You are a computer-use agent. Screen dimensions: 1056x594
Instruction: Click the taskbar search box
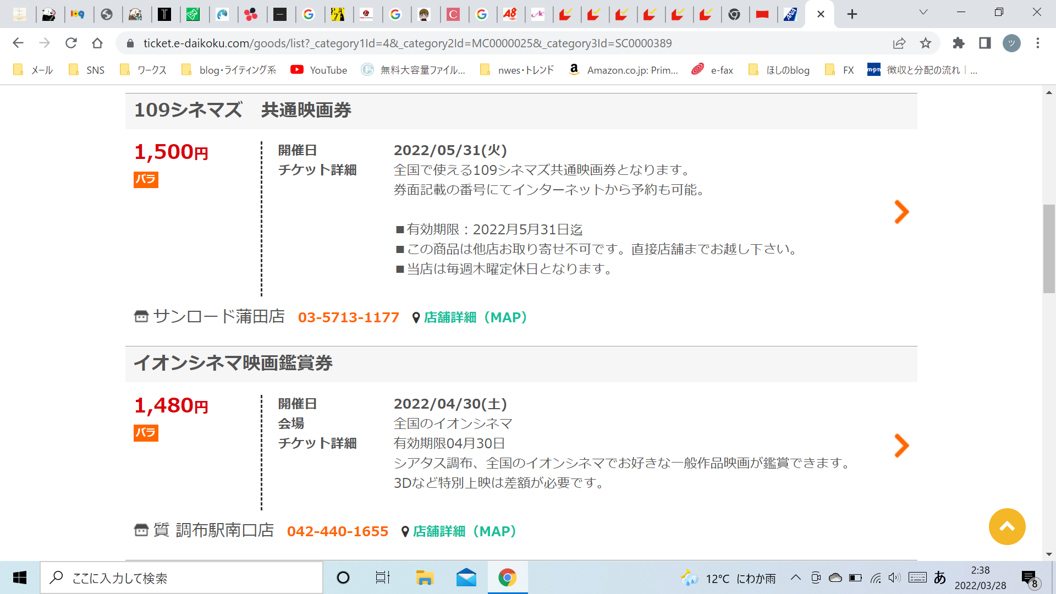click(x=182, y=577)
